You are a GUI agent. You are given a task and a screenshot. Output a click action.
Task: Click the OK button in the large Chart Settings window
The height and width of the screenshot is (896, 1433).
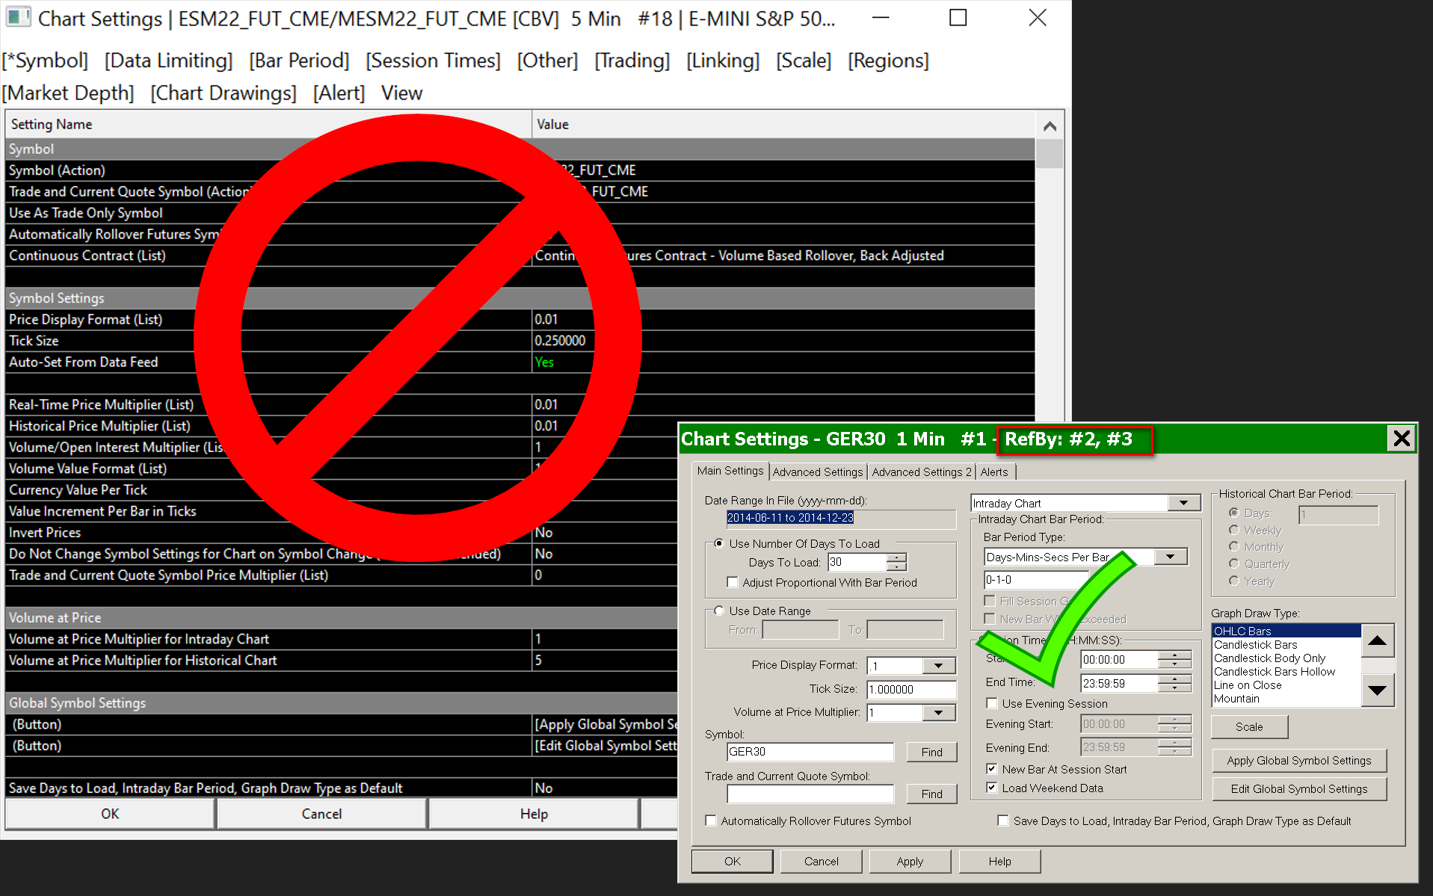pyautogui.click(x=110, y=814)
